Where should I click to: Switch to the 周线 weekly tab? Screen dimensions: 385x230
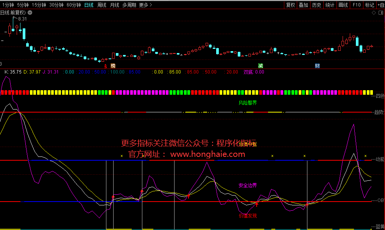(x=101, y=5)
